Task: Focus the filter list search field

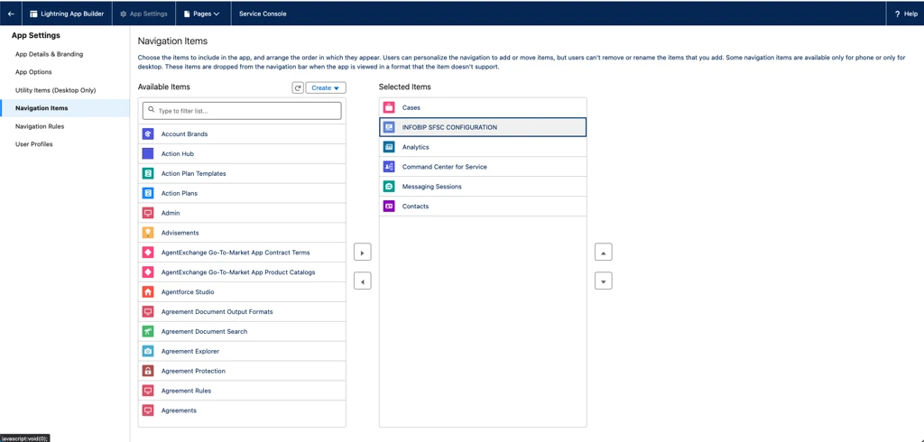Action: tap(242, 111)
